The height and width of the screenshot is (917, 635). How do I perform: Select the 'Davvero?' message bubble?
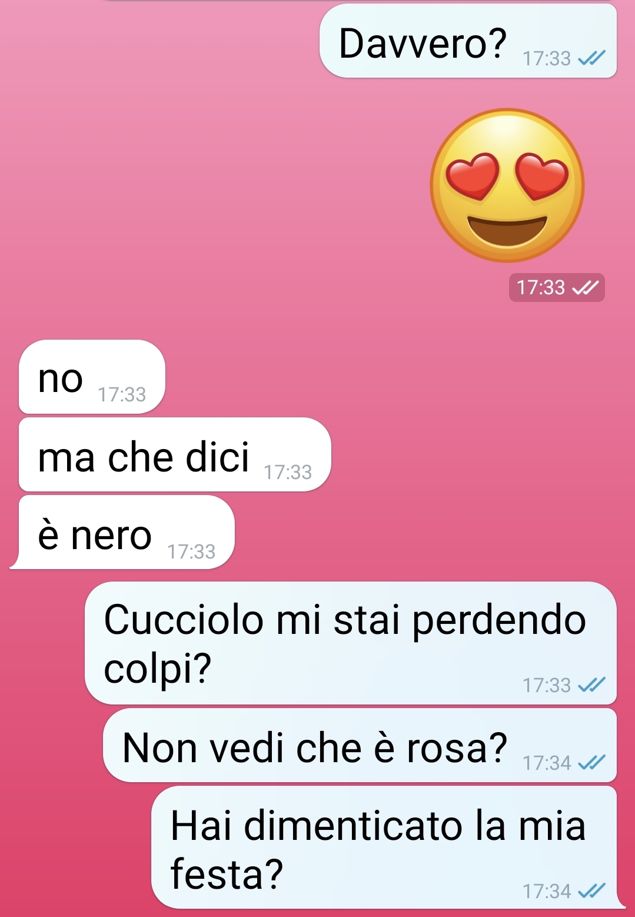coord(468,41)
